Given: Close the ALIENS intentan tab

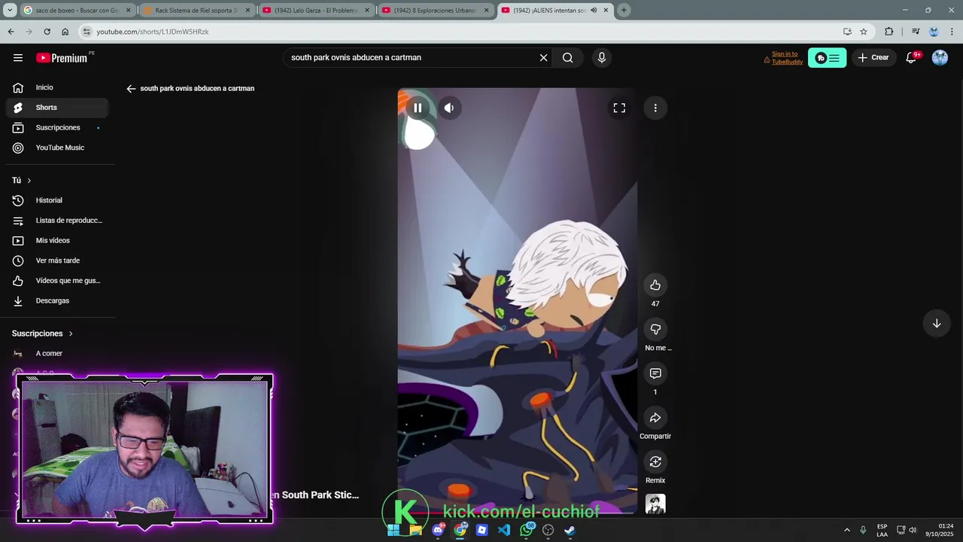Looking at the screenshot, I should pos(606,11).
